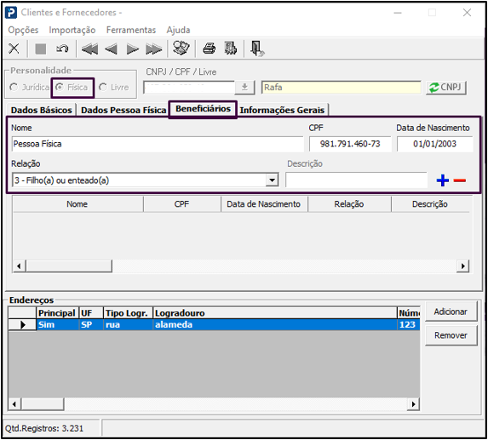This screenshot has height=440, width=488.
Task: Open the Ferramentas menu
Action: pyautogui.click(x=131, y=30)
